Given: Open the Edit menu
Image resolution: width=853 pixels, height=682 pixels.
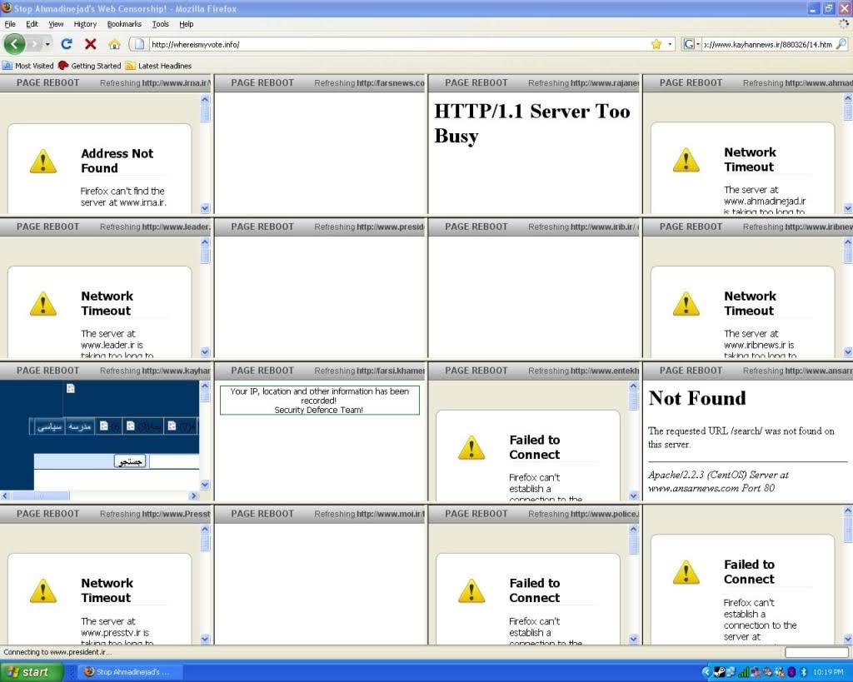Looking at the screenshot, I should (x=32, y=24).
